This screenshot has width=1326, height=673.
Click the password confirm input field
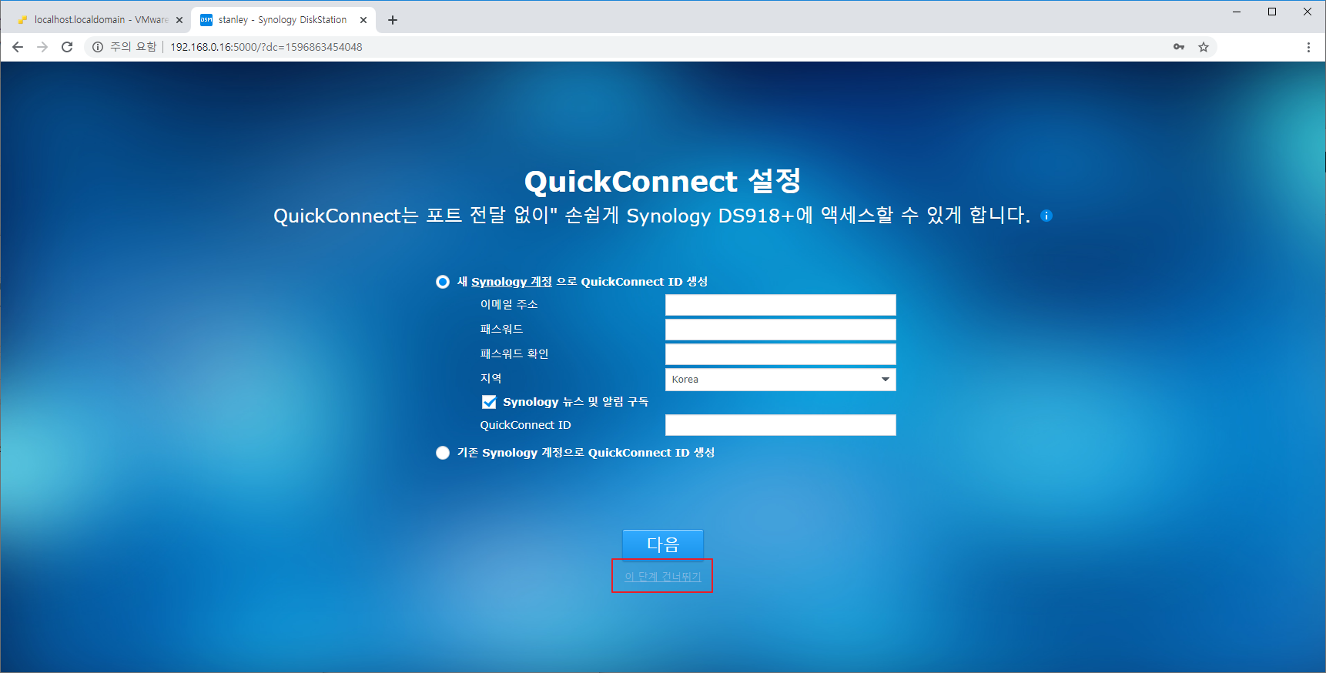click(780, 354)
